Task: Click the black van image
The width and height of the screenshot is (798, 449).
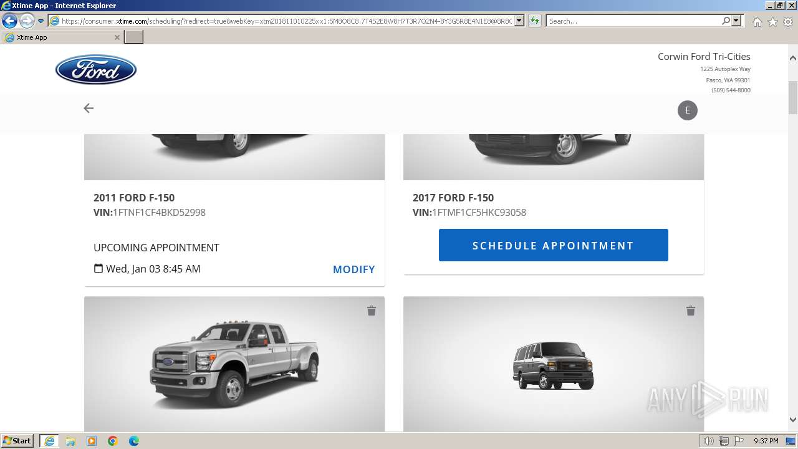Action: pyautogui.click(x=554, y=365)
